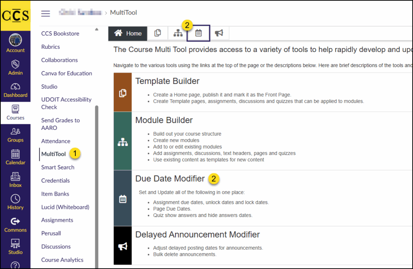413x269 pixels.
Task: Open the Due Date Modifier calendar icon
Action: pos(198,33)
